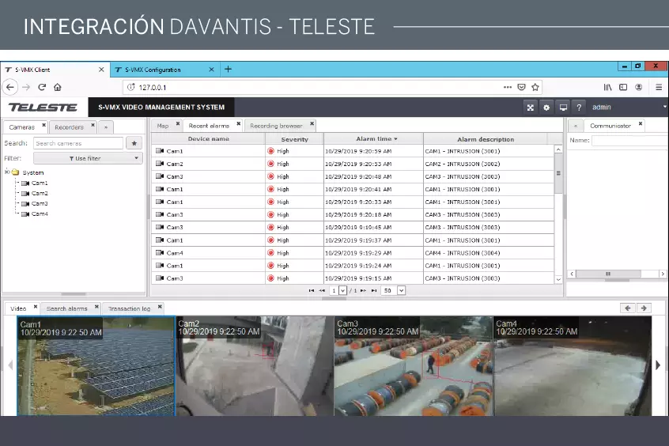This screenshot has height=446, width=669.
Task: Go to the next alarms page
Action: point(363,291)
